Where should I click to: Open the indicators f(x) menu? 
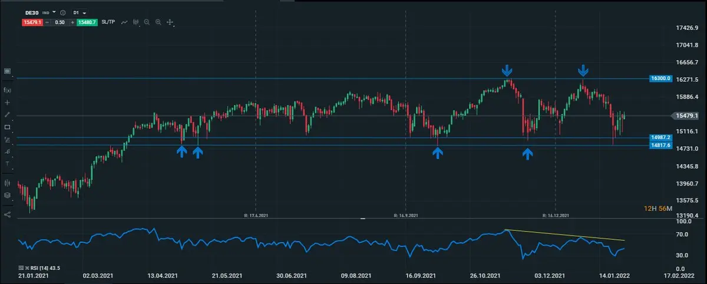[x=8, y=90]
